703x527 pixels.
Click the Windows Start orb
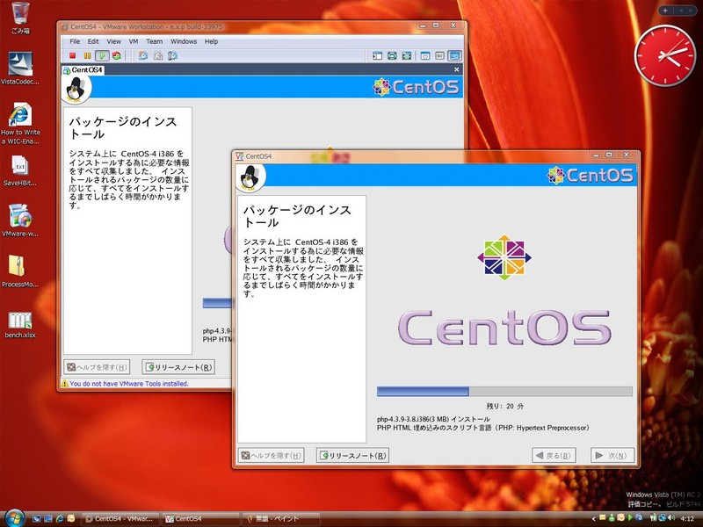14,518
